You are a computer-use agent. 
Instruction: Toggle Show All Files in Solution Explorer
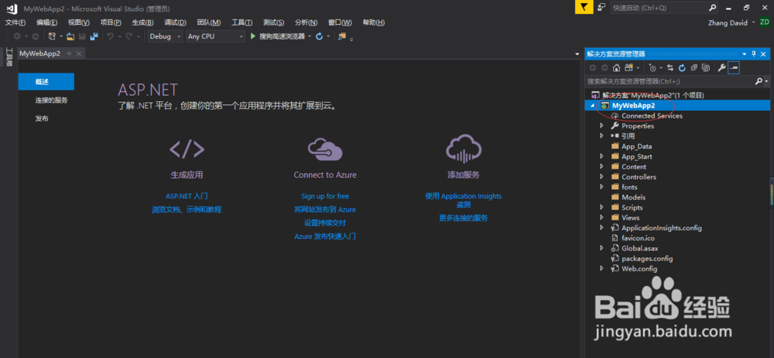pyautogui.click(x=706, y=68)
